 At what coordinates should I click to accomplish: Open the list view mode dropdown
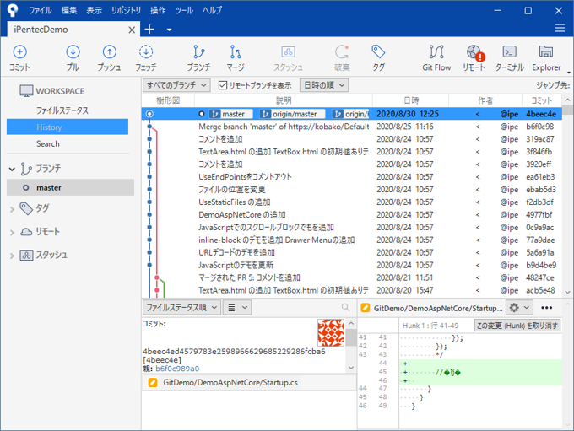click(x=237, y=307)
